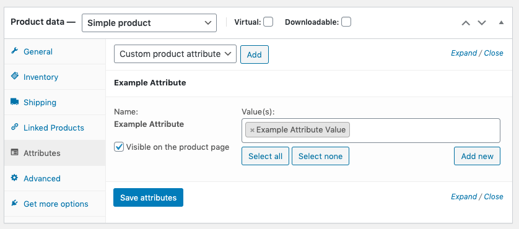Click the top Expand link
The width and height of the screenshot is (519, 229).
[x=464, y=53]
